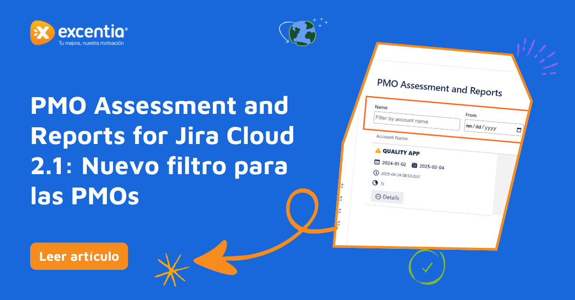Click the PMO Assessment and Reports panel heading
The width and height of the screenshot is (575, 300).
(x=439, y=87)
